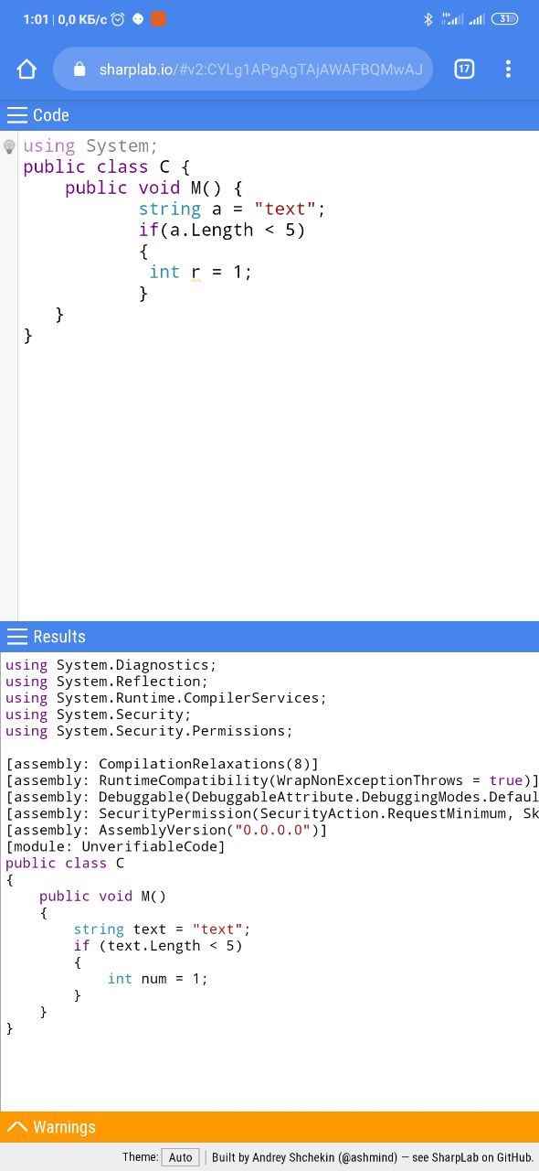
Task: Open the tab switcher showing 17 tabs
Action: [x=464, y=69]
